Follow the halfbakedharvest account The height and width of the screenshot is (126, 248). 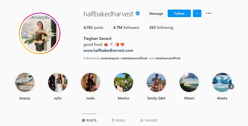179,13
